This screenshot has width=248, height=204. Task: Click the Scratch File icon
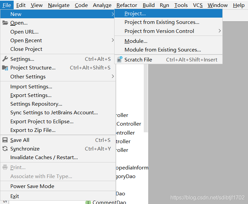[x=120, y=59]
